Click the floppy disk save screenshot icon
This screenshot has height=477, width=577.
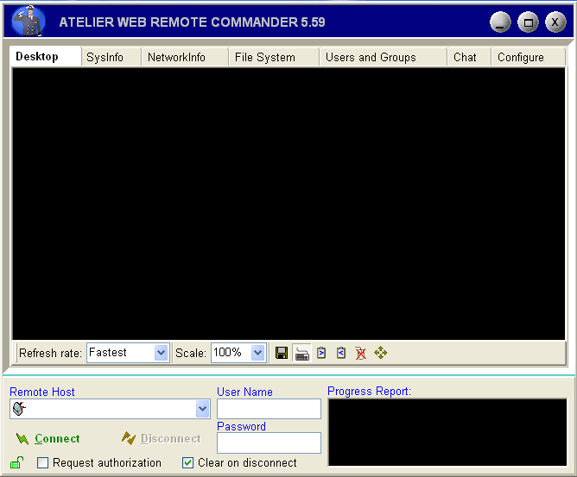(x=282, y=353)
